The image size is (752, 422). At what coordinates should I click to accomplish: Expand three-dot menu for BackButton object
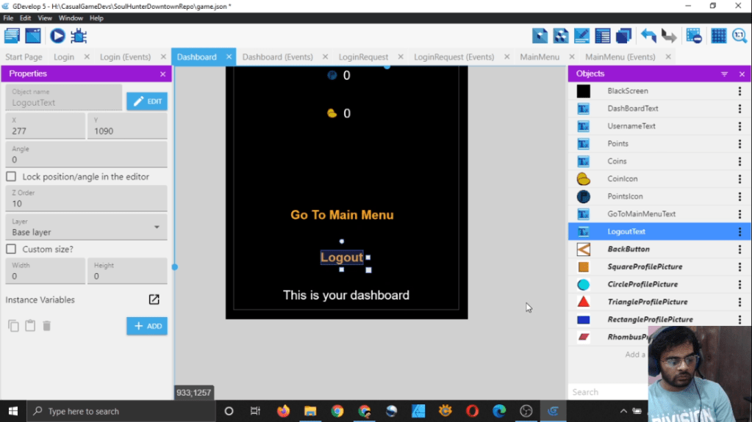click(740, 250)
